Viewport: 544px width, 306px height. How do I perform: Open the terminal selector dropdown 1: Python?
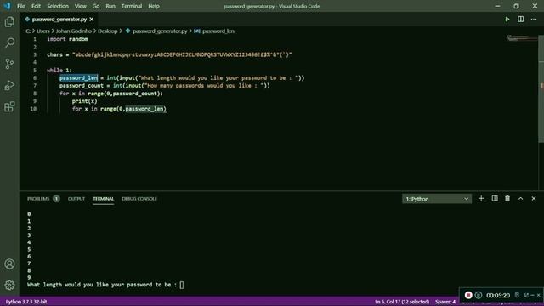point(437,199)
